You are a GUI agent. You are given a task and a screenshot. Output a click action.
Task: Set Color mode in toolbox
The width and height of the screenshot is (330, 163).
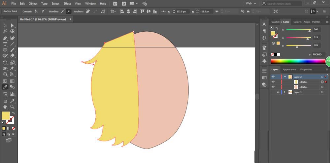(4, 128)
